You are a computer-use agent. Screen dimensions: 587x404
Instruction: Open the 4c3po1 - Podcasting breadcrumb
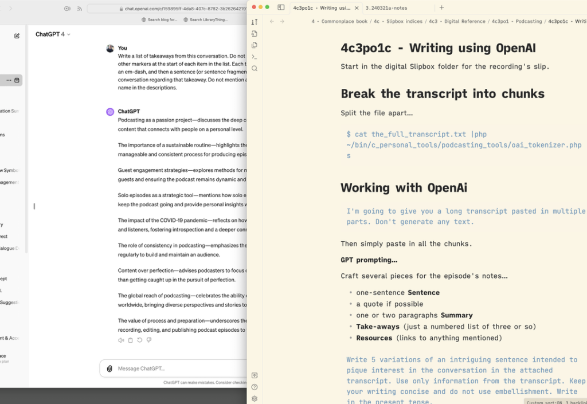click(x=516, y=21)
